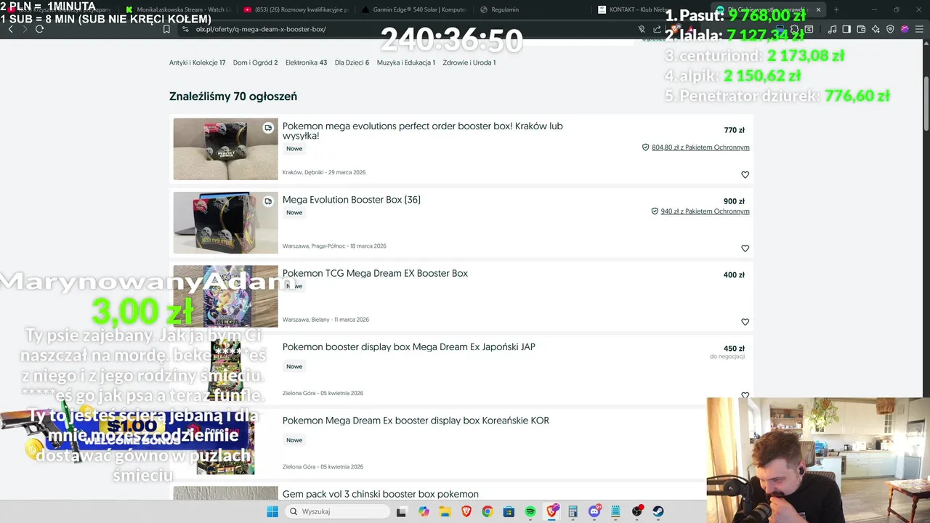
Task: Click the Wyszukaj taskbar search box
Action: pyautogui.click(x=337, y=511)
